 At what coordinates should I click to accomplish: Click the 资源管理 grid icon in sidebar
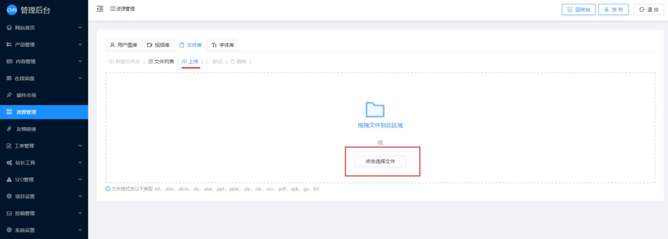(9, 112)
